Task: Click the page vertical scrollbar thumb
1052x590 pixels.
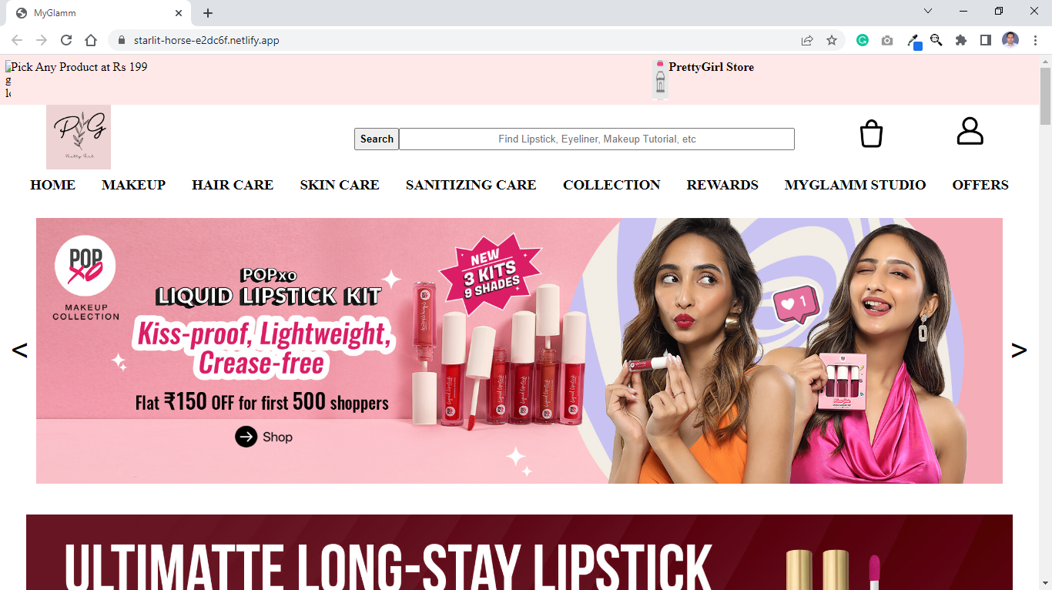Action: [x=1045, y=96]
